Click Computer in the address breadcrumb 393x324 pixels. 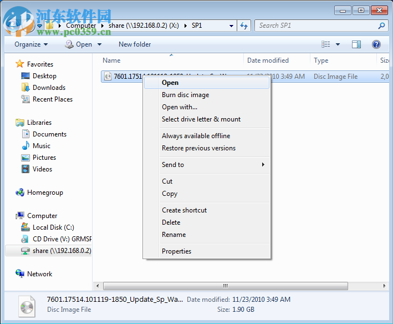coord(81,26)
